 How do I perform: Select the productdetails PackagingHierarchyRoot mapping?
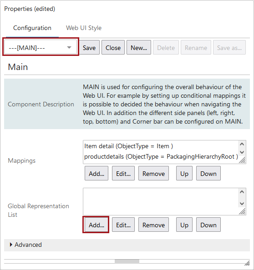(x=161, y=157)
